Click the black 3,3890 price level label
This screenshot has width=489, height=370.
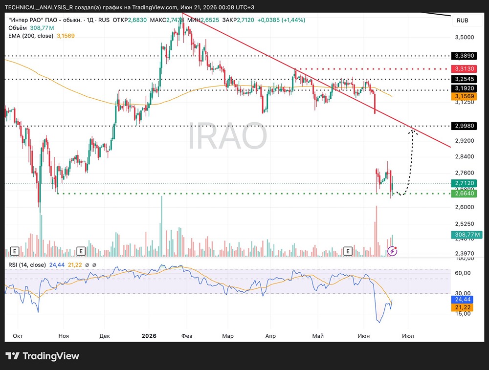coord(465,56)
